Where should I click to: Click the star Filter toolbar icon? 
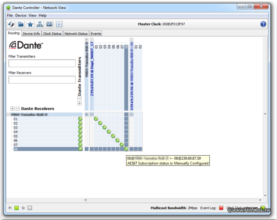30,24
